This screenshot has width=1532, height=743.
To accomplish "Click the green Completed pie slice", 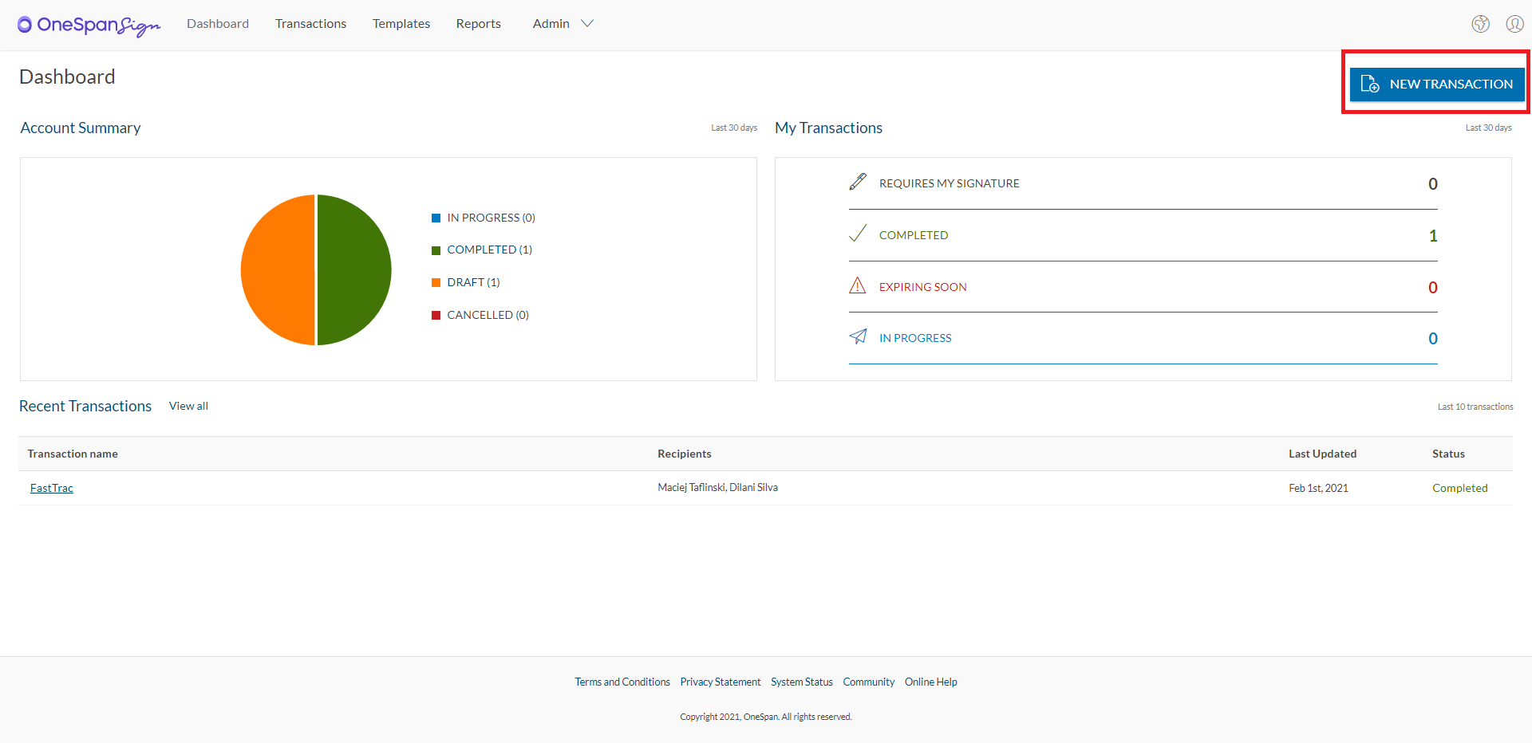I will point(355,269).
